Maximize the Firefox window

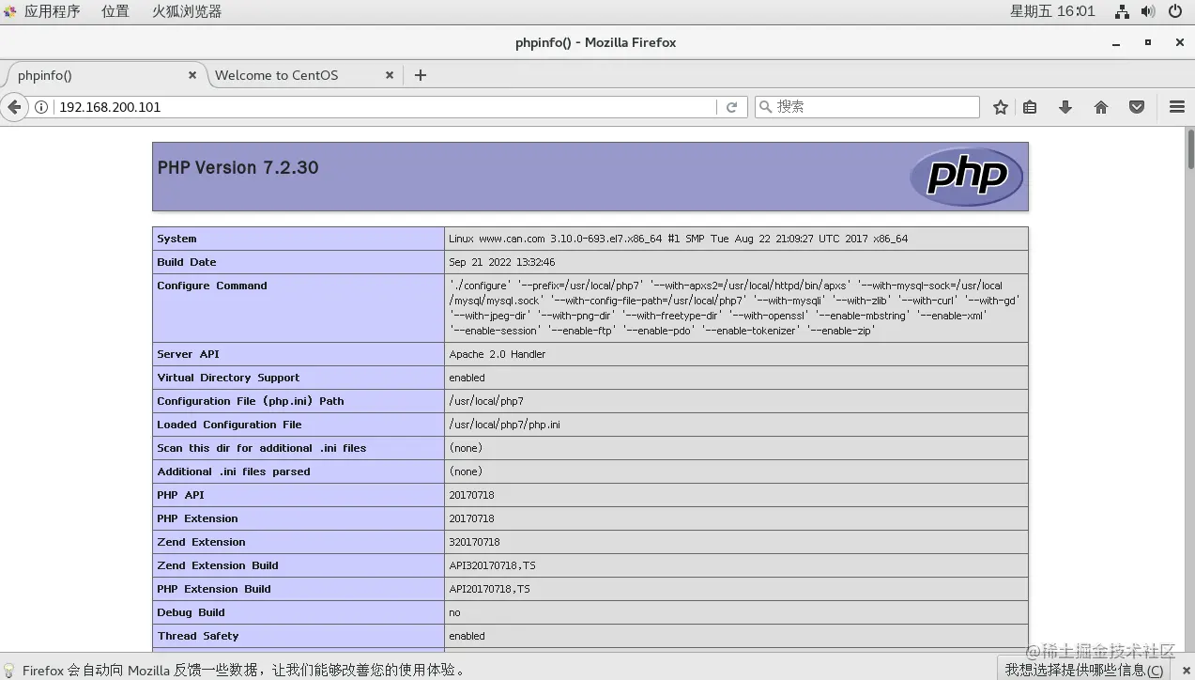[x=1147, y=42]
